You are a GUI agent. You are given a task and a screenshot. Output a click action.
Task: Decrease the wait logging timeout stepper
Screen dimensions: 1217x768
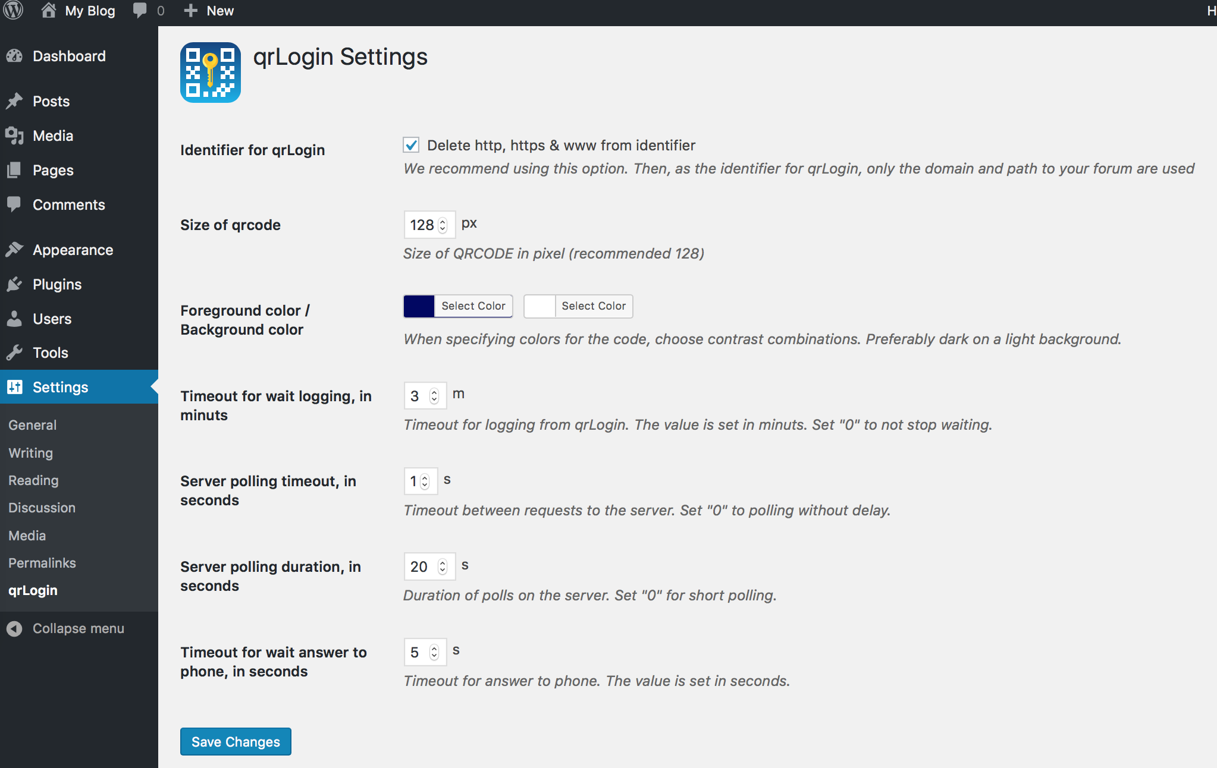[x=435, y=399]
